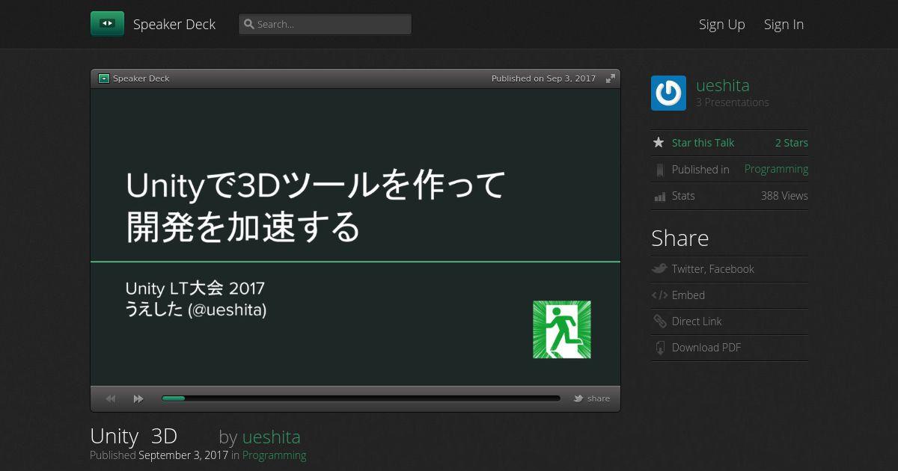
Task: Open ueshita profile name in sidebar
Action: 723,85
